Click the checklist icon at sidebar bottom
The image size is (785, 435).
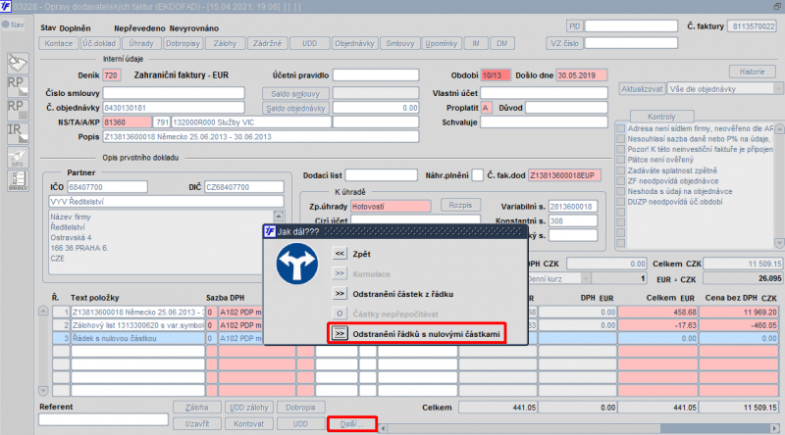(x=17, y=179)
